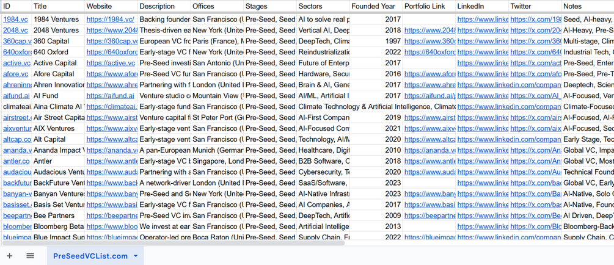Click the Aina Climate AI description cell
The image size is (614, 265).
pos(164,107)
